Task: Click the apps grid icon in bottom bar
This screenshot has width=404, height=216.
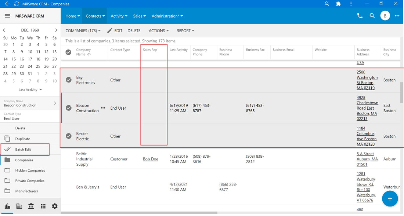Action: (x=43, y=206)
